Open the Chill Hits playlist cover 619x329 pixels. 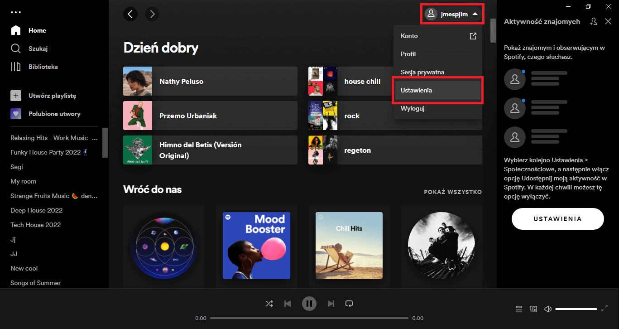pos(349,246)
